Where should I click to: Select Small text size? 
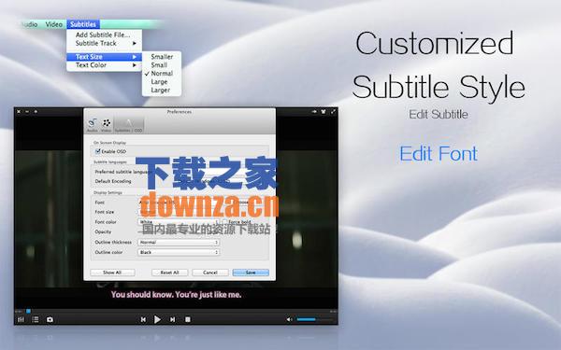(x=162, y=65)
